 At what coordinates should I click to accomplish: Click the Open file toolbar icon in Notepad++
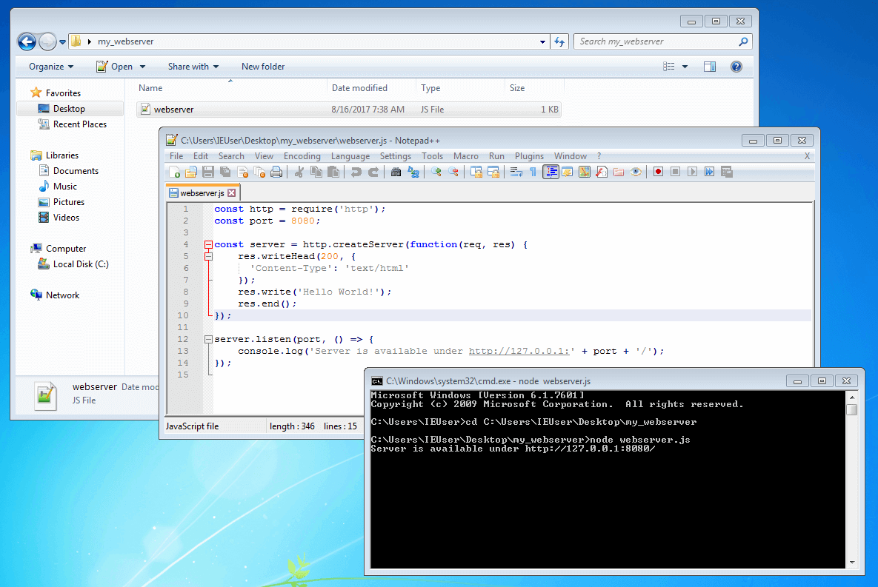click(191, 172)
